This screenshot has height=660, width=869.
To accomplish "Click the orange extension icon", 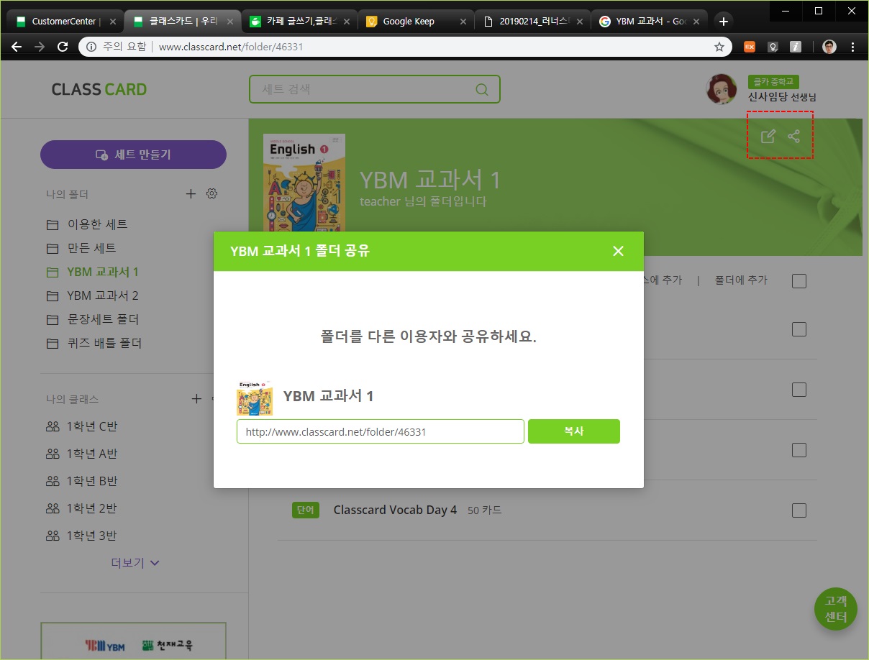I will pyautogui.click(x=749, y=47).
